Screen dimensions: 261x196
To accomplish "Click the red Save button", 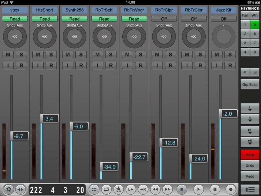I will coord(250,155).
